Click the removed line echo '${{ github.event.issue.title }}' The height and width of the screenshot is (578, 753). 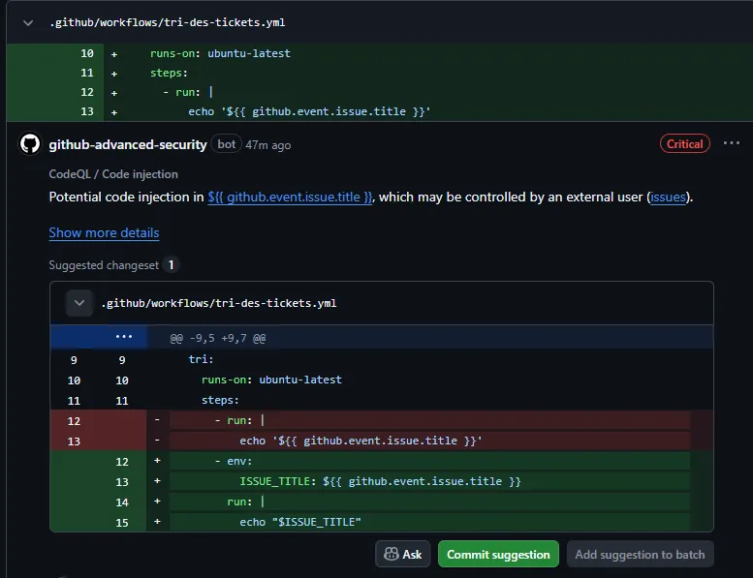[361, 441]
